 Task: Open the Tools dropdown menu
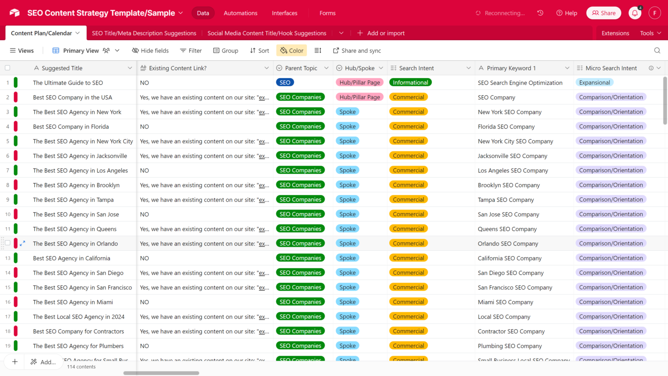[x=650, y=33]
